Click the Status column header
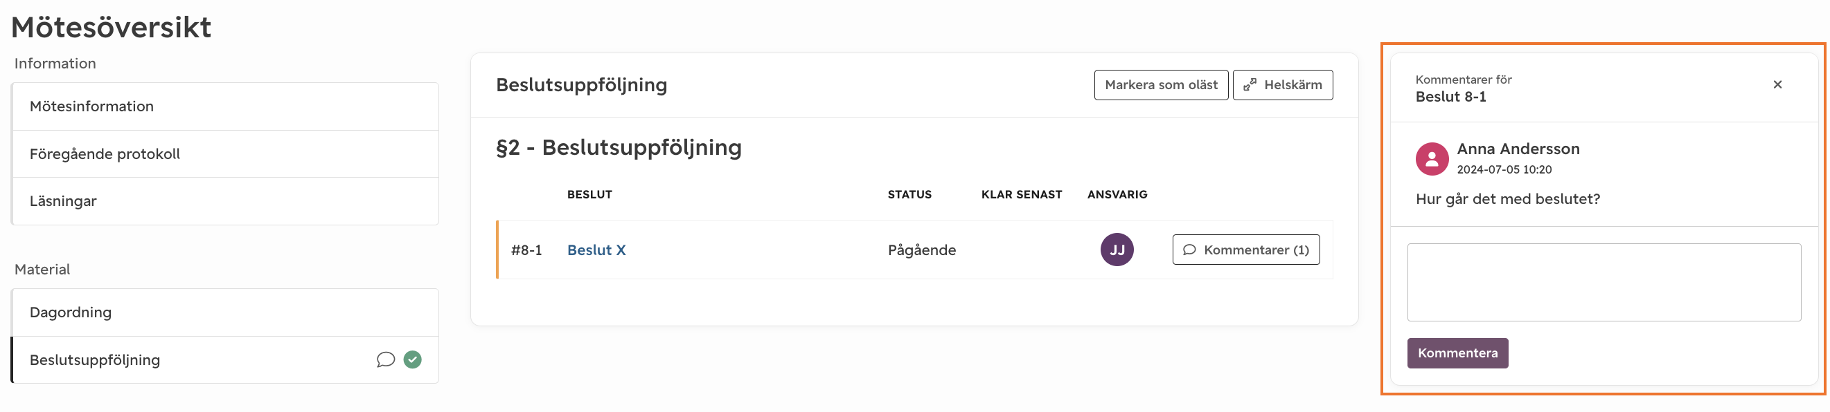 point(909,194)
